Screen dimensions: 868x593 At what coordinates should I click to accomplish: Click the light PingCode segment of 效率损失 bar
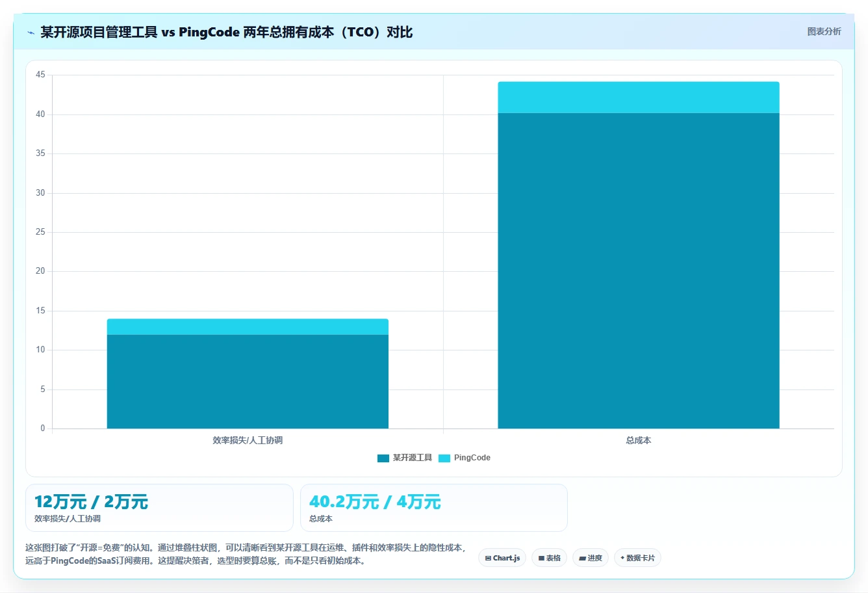tap(248, 326)
